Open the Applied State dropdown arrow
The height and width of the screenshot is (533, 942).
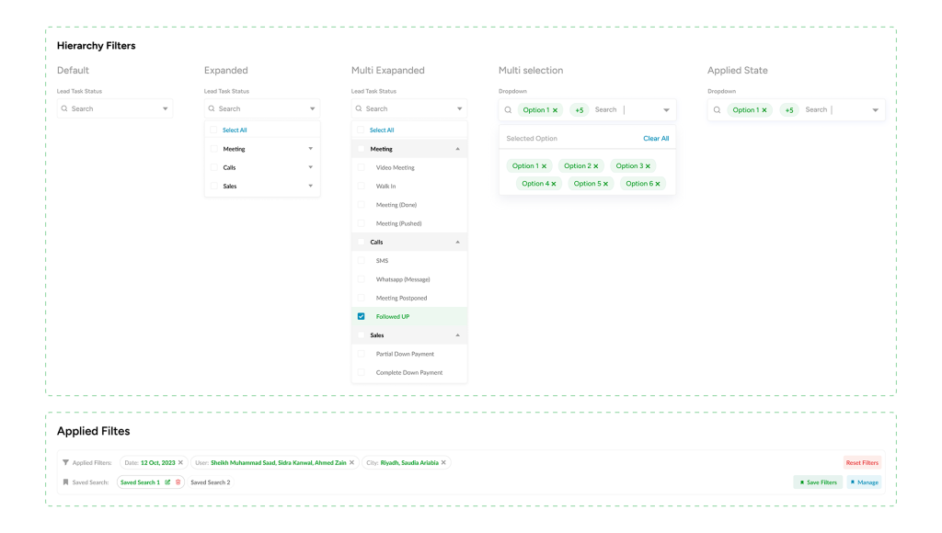point(875,110)
